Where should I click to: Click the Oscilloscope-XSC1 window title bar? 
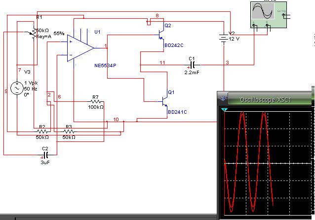266,99
